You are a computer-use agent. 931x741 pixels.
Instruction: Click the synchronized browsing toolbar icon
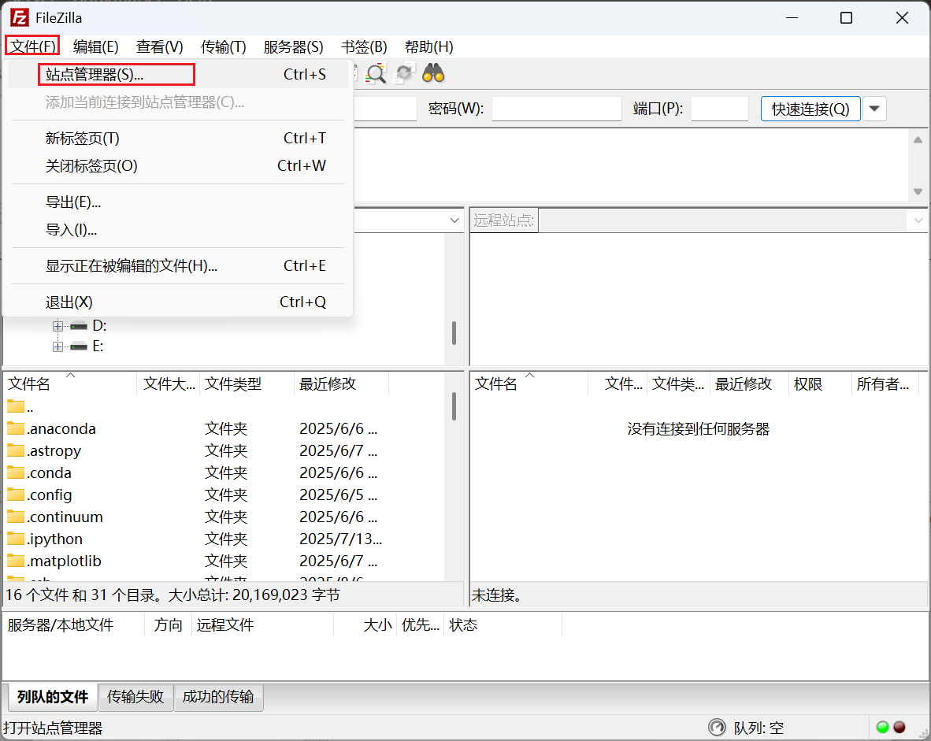[404, 73]
